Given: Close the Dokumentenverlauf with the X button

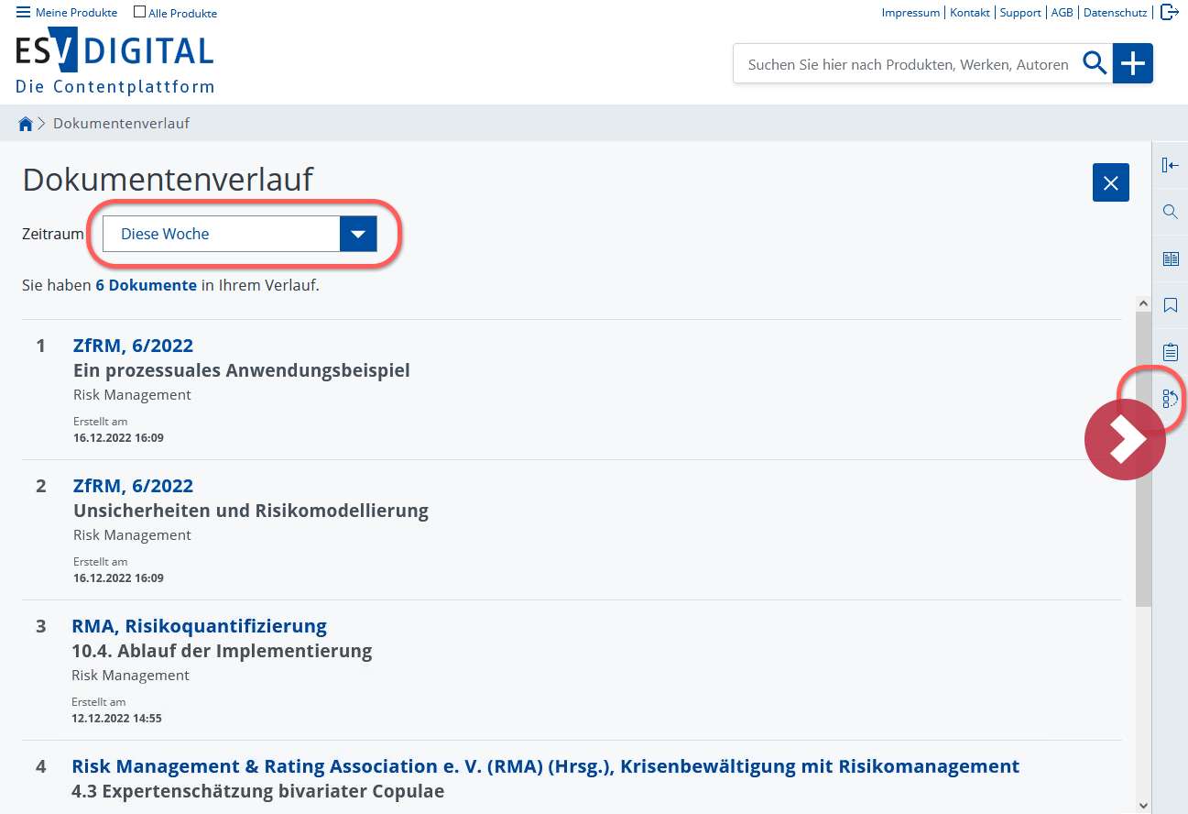Looking at the screenshot, I should 1110,181.
